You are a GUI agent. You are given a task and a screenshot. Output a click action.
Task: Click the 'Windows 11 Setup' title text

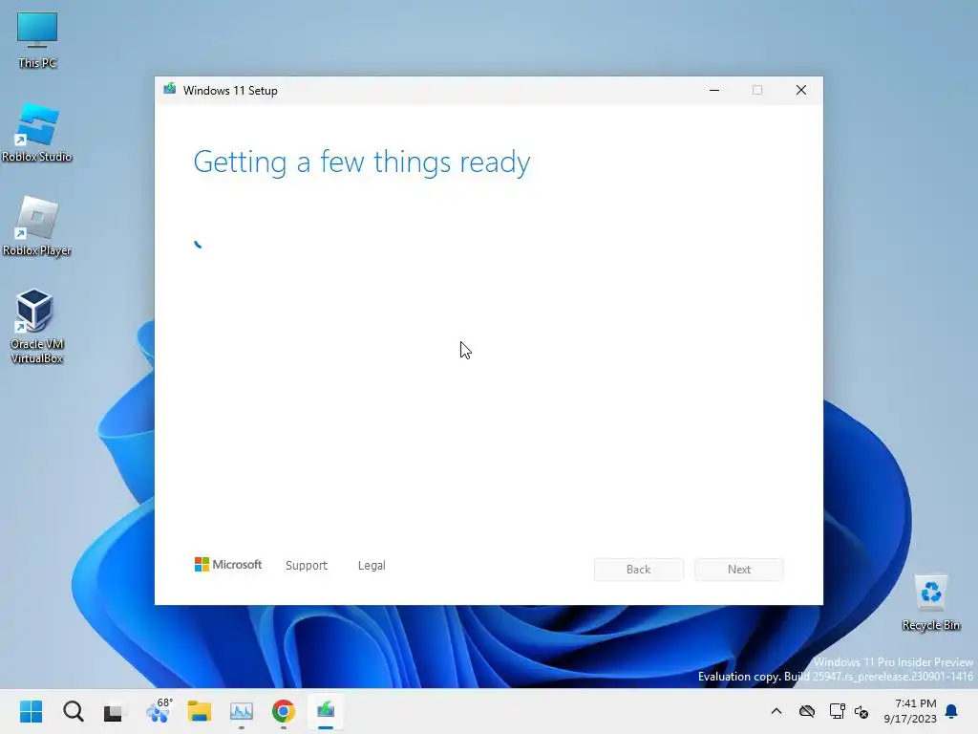[x=230, y=91]
